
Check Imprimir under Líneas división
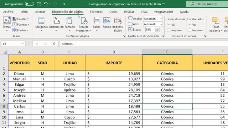169,30
